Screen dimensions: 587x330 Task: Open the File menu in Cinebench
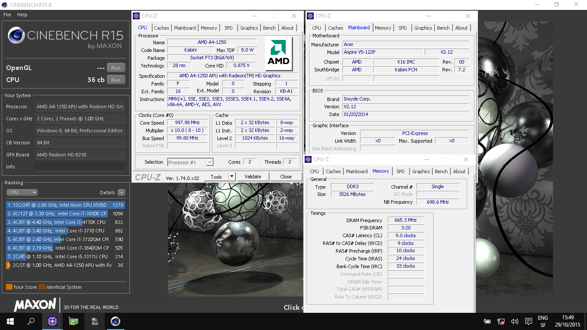point(7,15)
